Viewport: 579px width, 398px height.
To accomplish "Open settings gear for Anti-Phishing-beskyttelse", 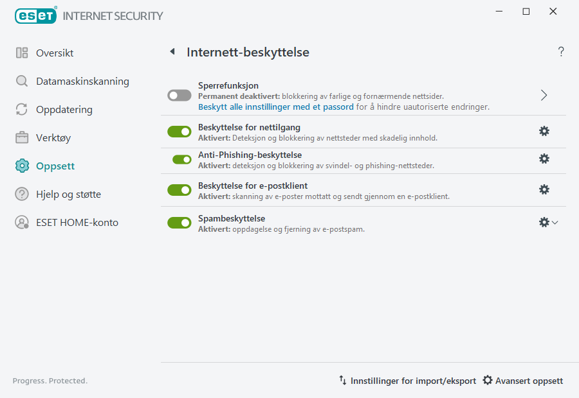I will pos(544,159).
